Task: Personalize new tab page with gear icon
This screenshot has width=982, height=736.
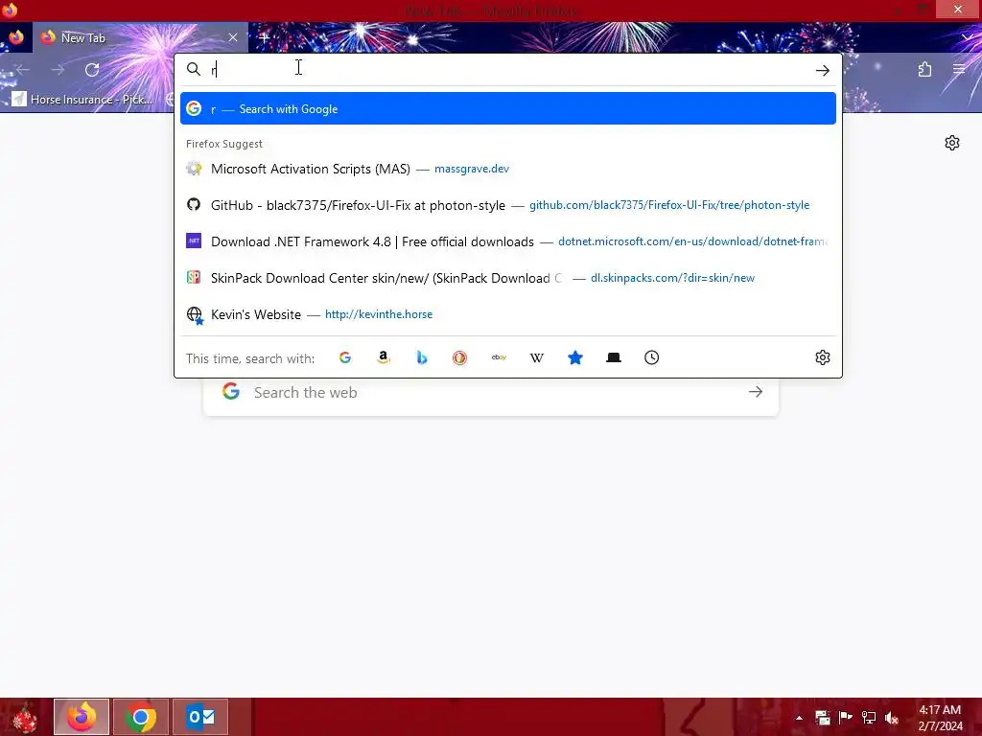Action: [952, 143]
